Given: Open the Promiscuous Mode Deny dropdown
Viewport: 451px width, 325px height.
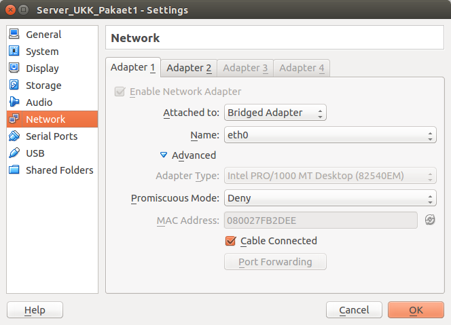Looking at the screenshot, I should point(330,198).
